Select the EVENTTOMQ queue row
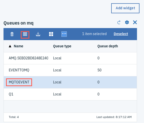 (x=70, y=70)
